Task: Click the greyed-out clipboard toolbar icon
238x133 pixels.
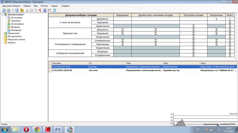Action: (x=12, y=10)
